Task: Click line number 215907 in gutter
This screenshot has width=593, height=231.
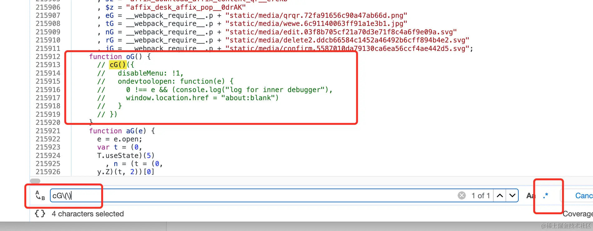Action: pos(48,15)
